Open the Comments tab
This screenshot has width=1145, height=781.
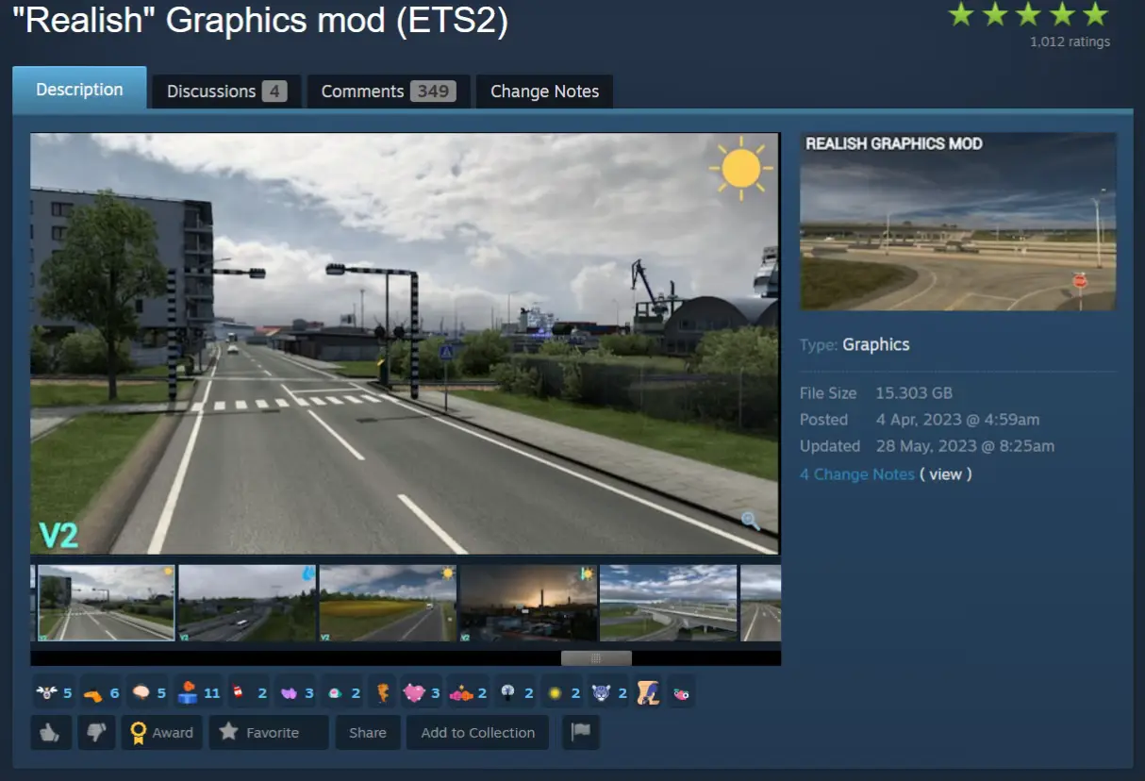[x=389, y=91]
